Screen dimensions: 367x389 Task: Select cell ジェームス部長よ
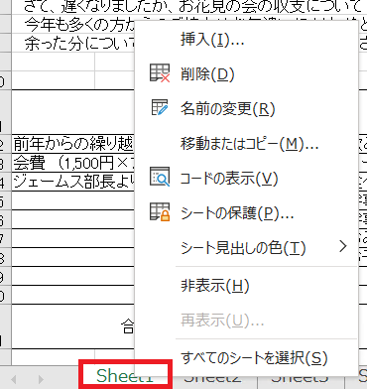pos(73,181)
